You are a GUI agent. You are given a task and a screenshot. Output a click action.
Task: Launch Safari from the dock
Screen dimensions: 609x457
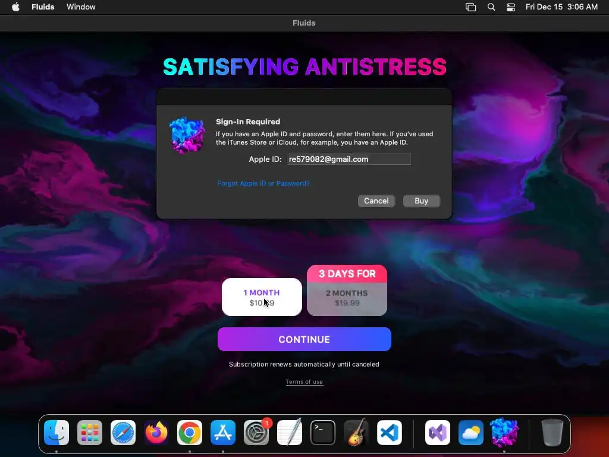coord(123,432)
